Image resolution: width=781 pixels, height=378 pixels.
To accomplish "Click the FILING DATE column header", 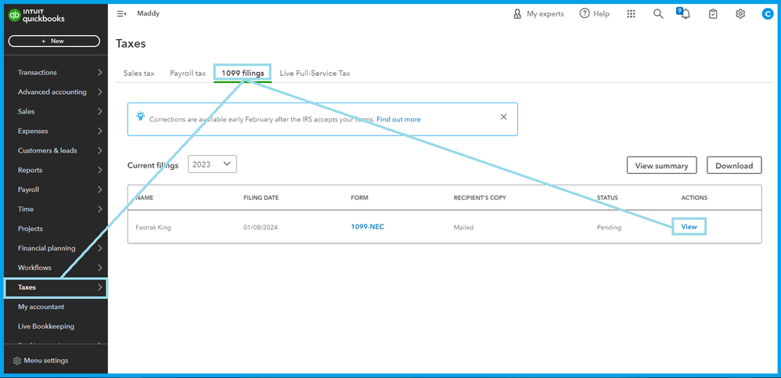I will 261,198.
